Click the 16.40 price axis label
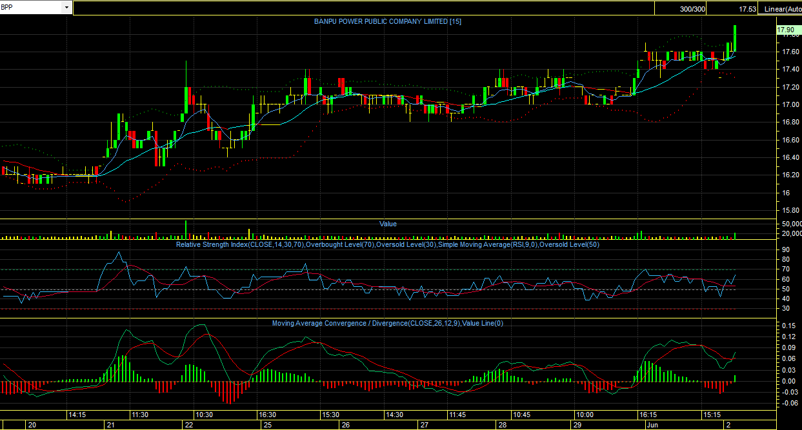 click(x=790, y=157)
